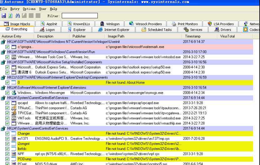
Task: Uncheck the NPF driver checkbox
Action: 7,154
